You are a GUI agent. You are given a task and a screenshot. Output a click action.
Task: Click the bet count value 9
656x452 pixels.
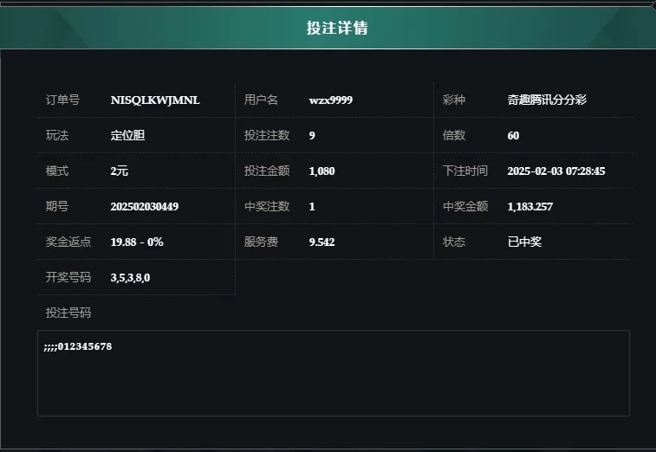point(312,135)
